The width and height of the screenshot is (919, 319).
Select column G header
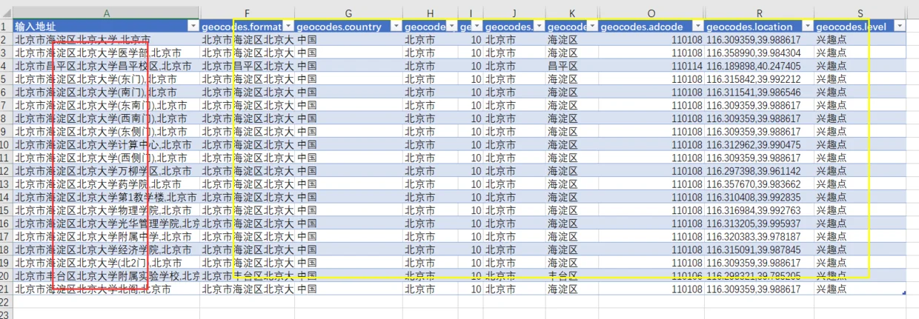349,13
